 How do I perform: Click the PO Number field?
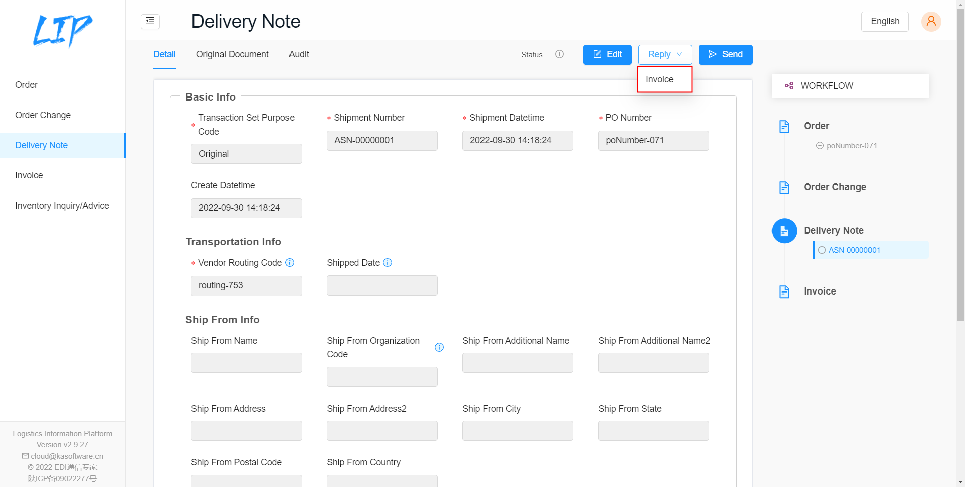[x=653, y=141]
